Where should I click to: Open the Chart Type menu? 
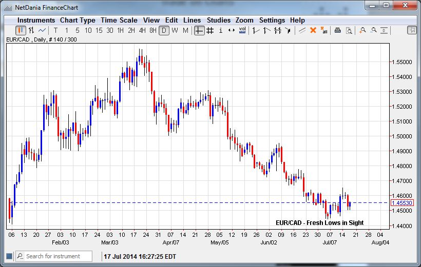78,20
